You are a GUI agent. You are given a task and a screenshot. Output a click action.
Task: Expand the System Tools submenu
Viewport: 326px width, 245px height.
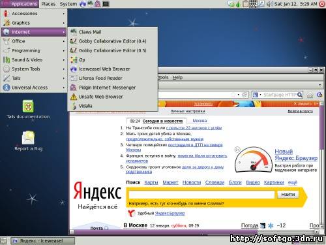coord(34,69)
